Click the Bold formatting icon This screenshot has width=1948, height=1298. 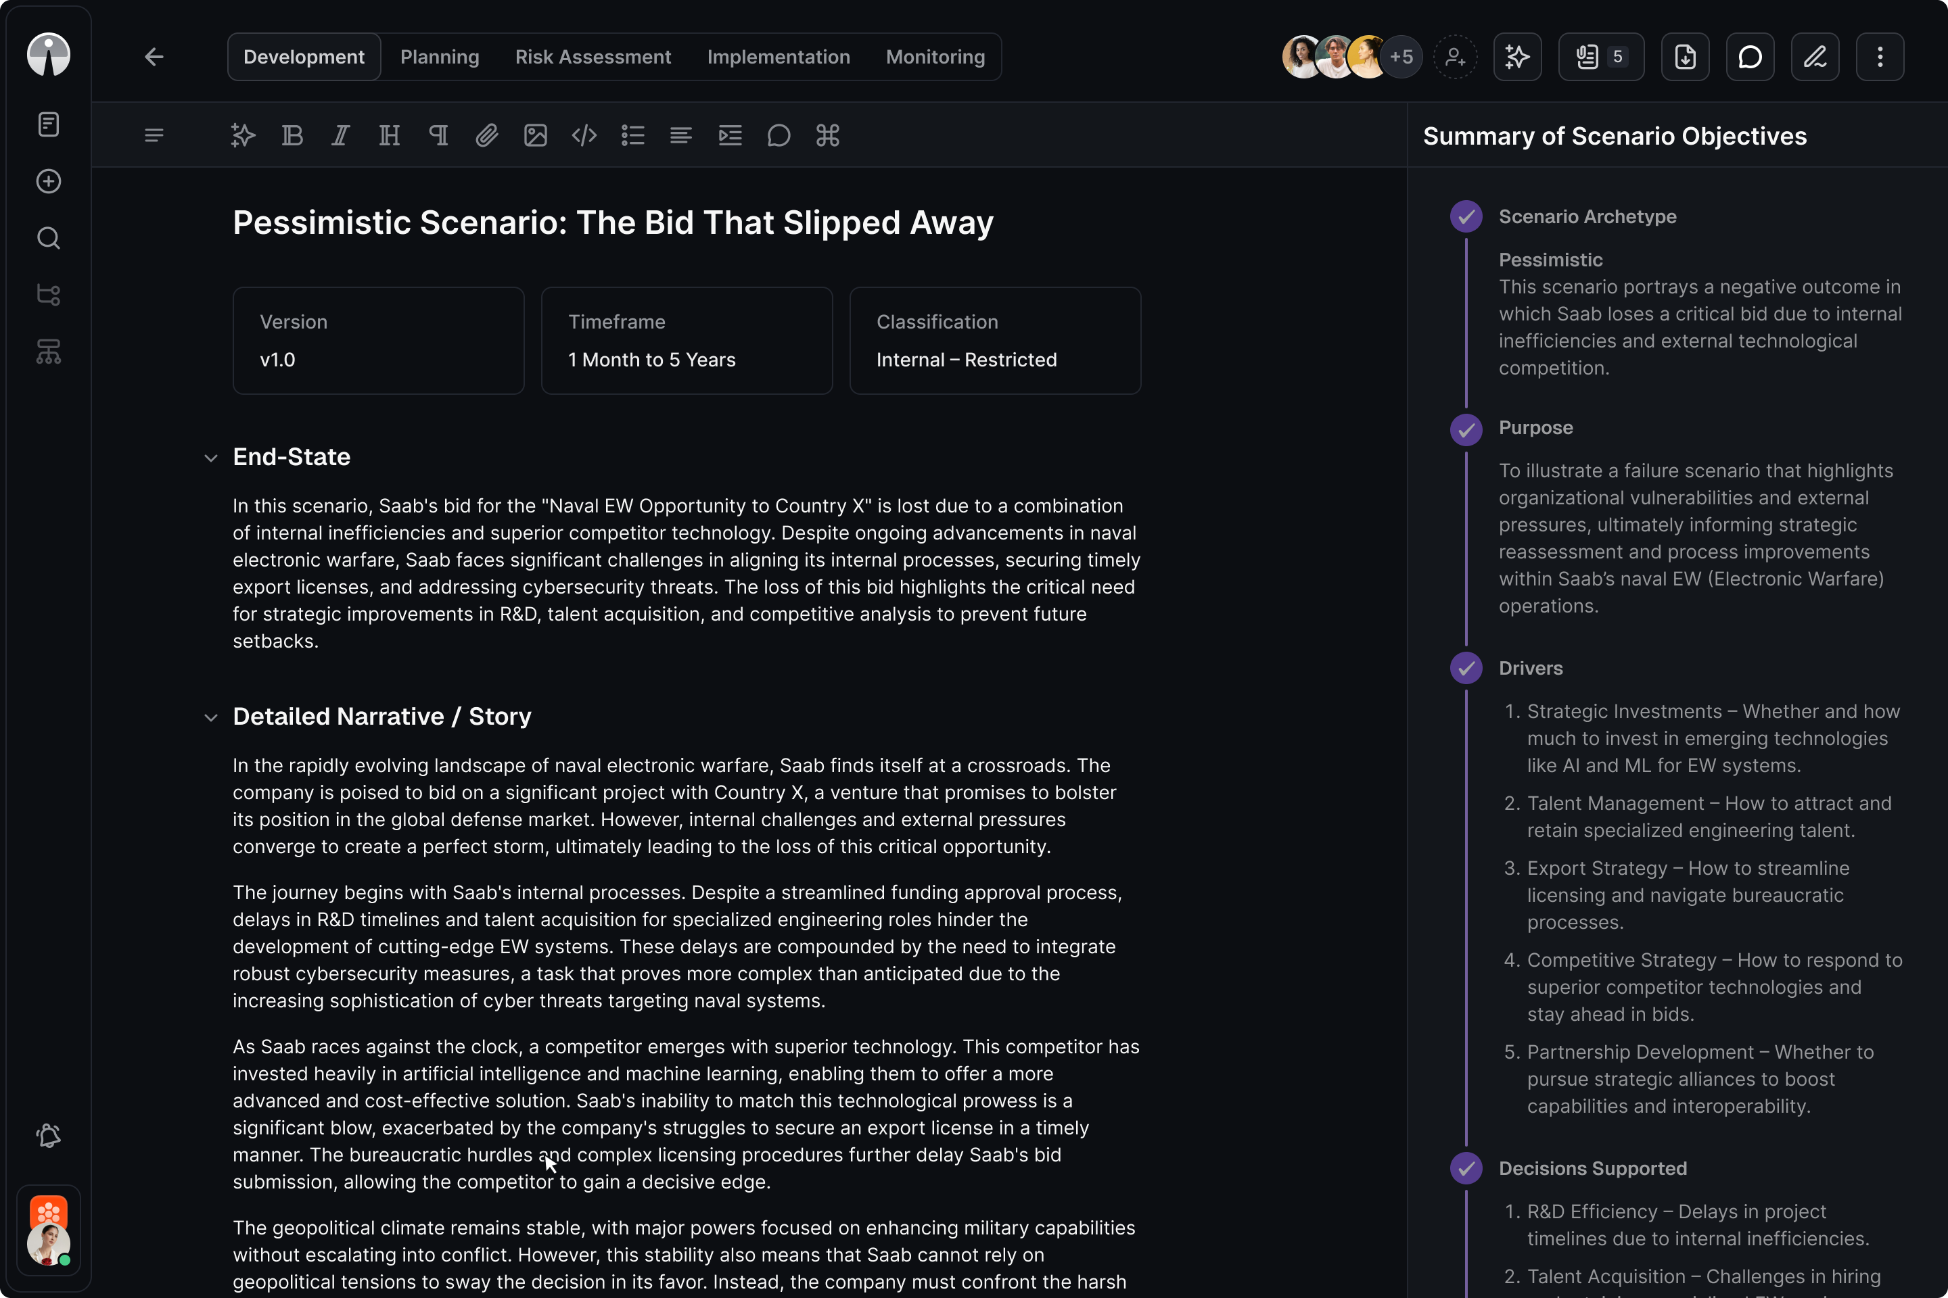(x=292, y=135)
